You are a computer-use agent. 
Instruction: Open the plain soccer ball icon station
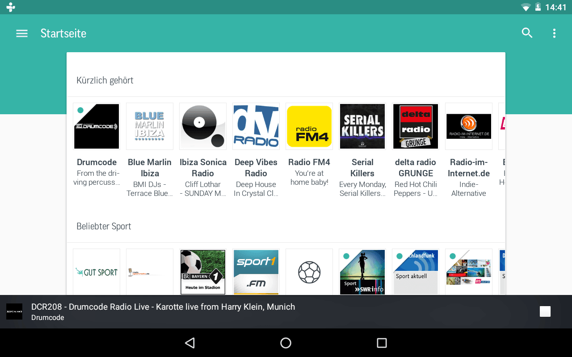tap(309, 272)
